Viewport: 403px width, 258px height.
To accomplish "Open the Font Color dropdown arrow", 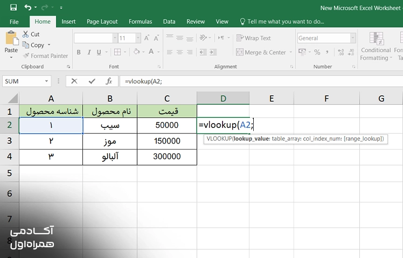I will tap(158, 52).
